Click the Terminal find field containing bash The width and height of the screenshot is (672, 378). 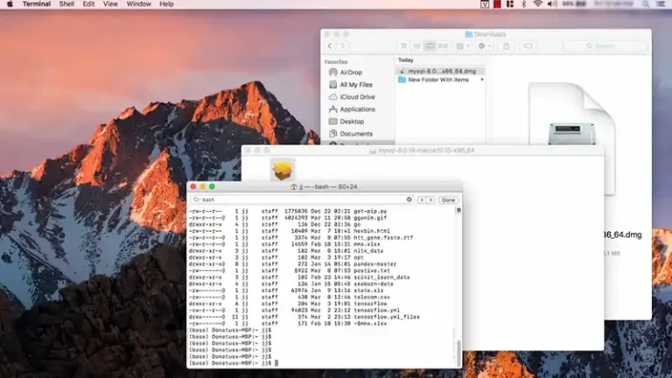click(303, 199)
